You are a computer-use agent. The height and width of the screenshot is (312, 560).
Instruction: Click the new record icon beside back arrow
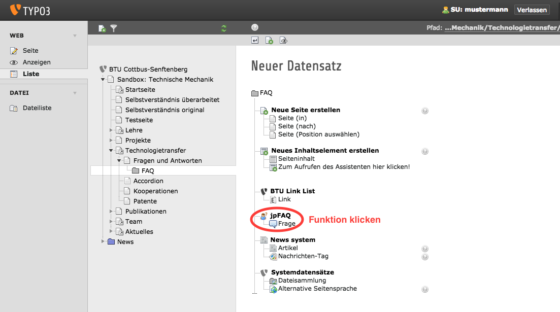pos(269,41)
